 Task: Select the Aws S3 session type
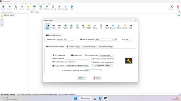(x=125, y=27)
